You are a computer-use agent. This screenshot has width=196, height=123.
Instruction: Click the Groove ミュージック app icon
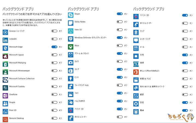(5, 32)
